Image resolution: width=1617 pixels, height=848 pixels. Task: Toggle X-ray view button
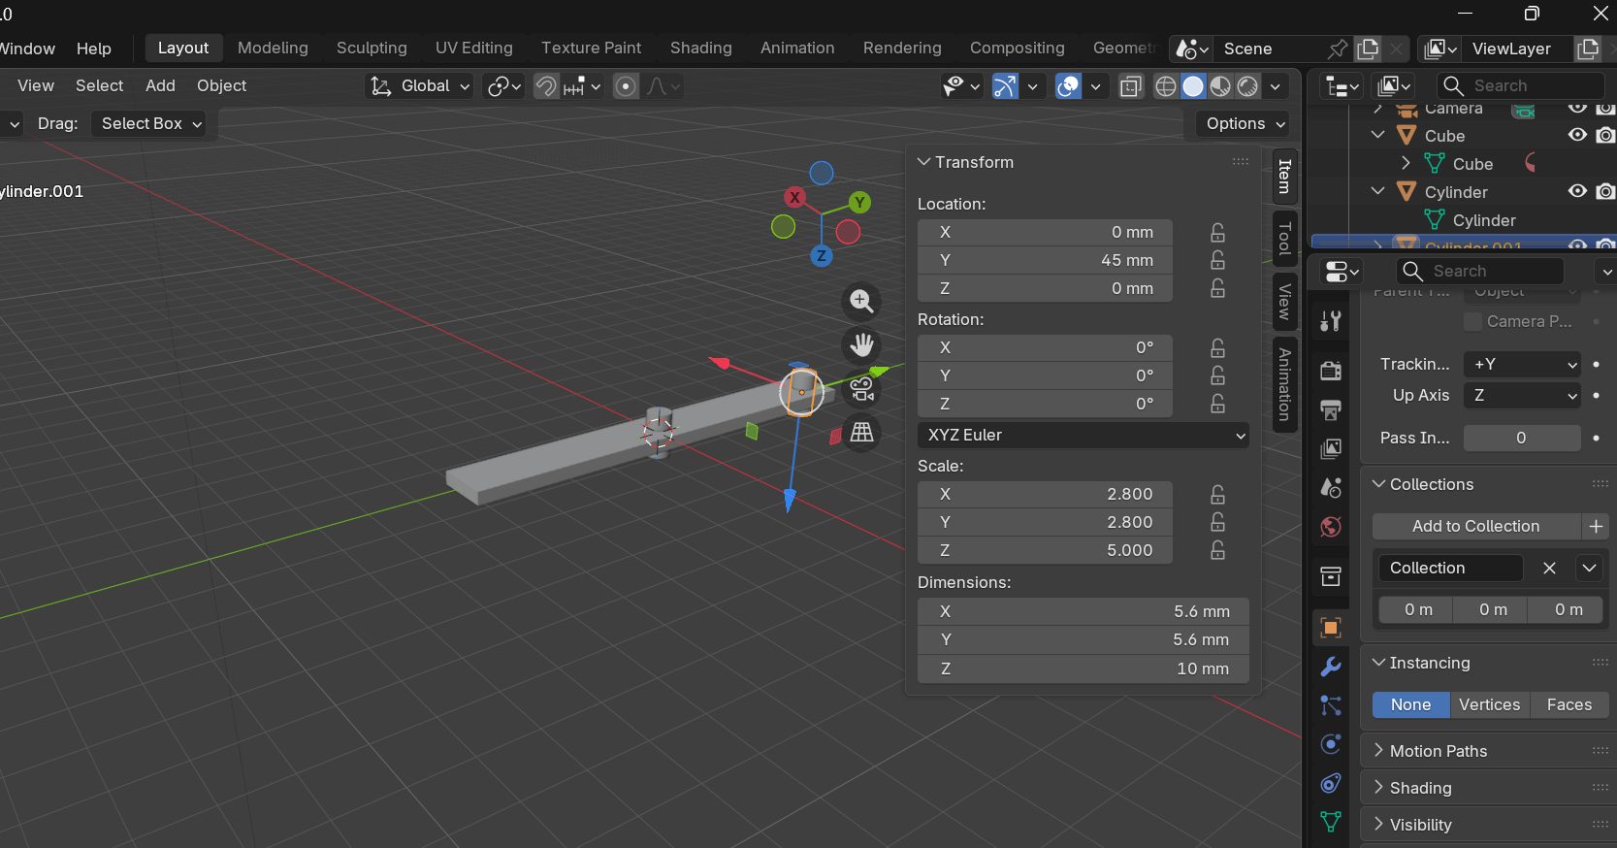1131,86
